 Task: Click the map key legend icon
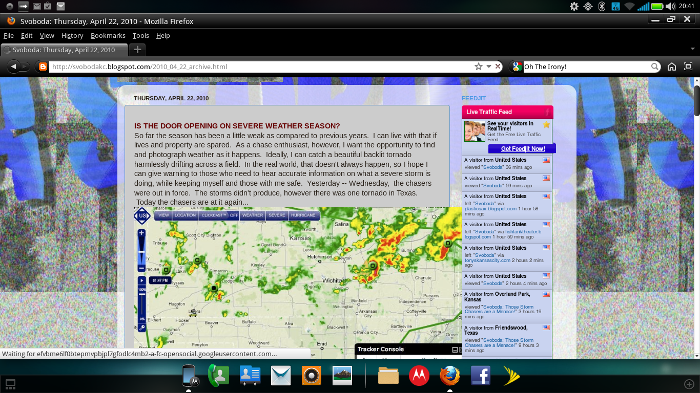coord(141,327)
